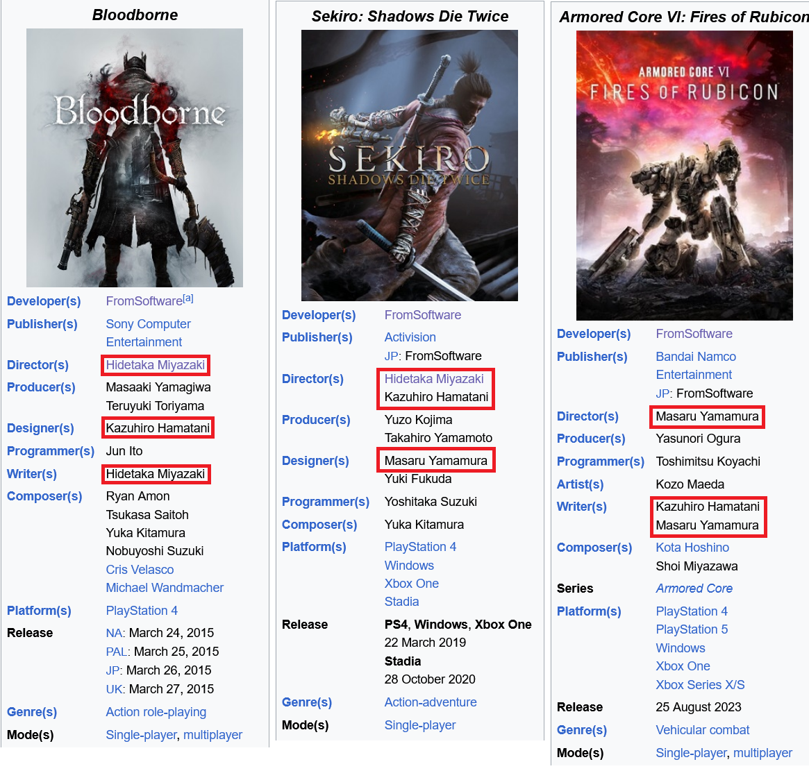The image size is (809, 771).
Task: Open Michael Wandmacher composer link
Action: coord(165,588)
